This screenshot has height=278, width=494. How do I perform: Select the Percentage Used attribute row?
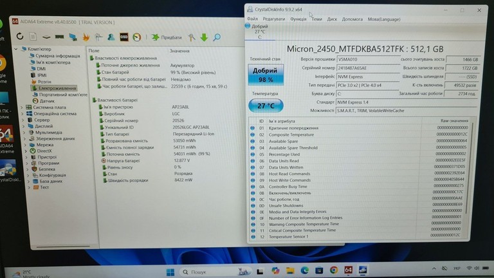click(358, 154)
